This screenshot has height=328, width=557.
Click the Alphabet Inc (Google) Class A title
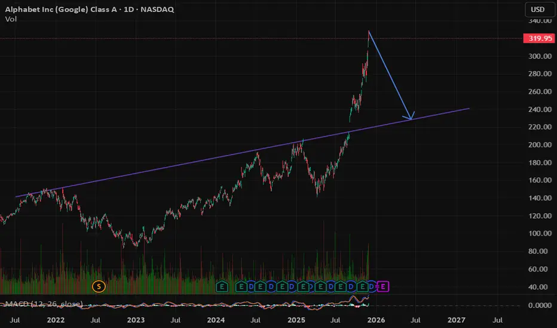[61, 10]
